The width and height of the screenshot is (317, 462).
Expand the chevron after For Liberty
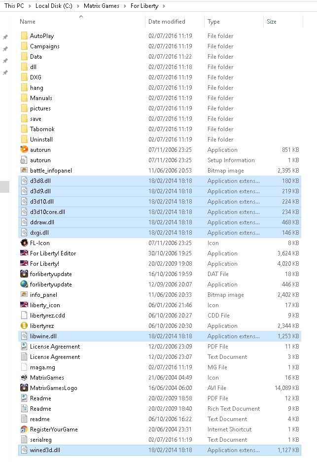click(164, 6)
